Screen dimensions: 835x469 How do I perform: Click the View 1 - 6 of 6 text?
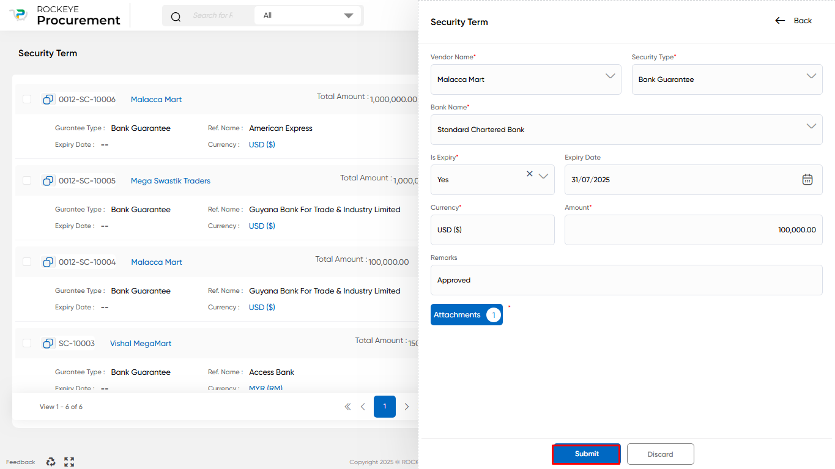coord(61,407)
